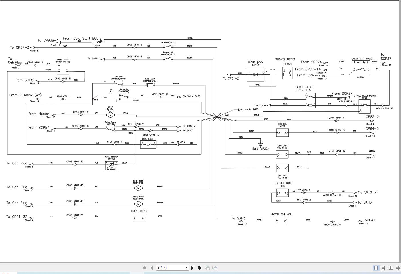This screenshot has height=274, width=401.
Task: Click the 'To SCP20' label
Action: [261, 106]
